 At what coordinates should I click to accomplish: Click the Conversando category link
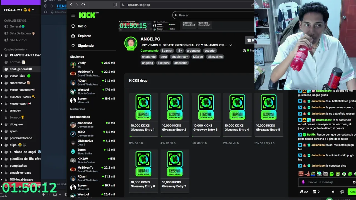(x=149, y=51)
